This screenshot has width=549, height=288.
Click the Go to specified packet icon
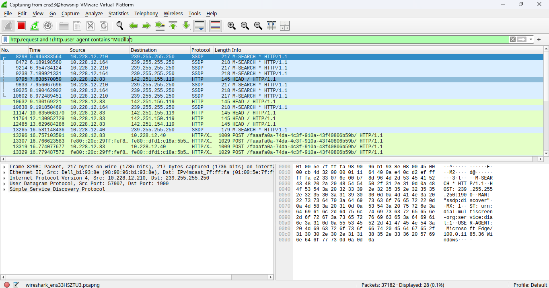coord(160,26)
